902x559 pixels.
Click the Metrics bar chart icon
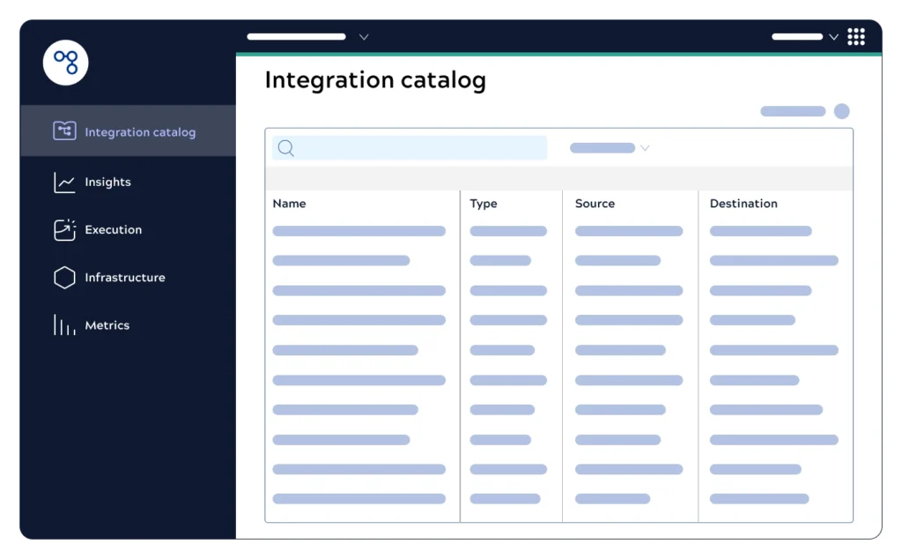coord(64,324)
